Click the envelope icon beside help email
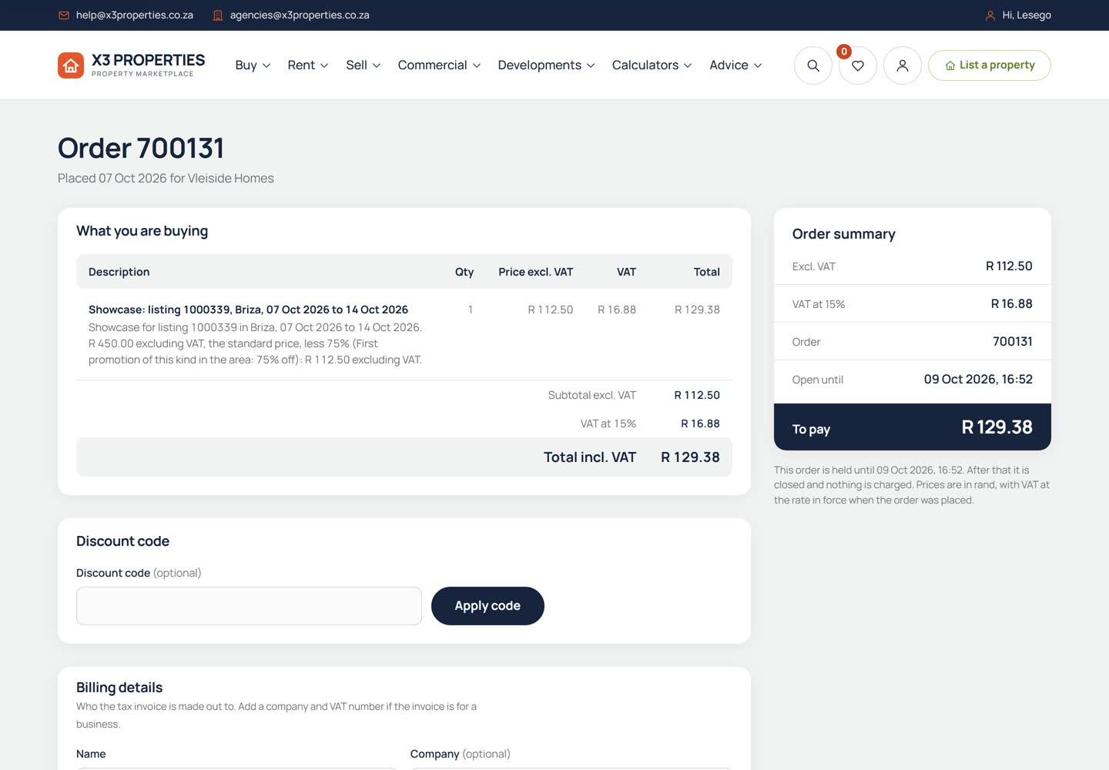This screenshot has width=1109, height=770. pos(64,15)
